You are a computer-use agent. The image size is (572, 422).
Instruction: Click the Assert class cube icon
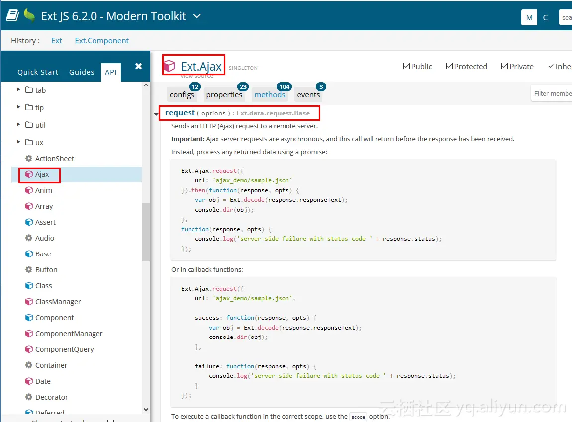29,222
